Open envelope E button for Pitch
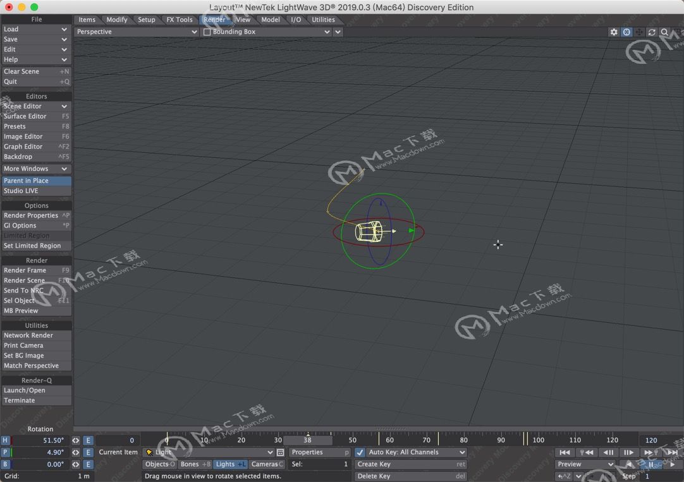Screen dimensions: 684x482 click(88, 452)
